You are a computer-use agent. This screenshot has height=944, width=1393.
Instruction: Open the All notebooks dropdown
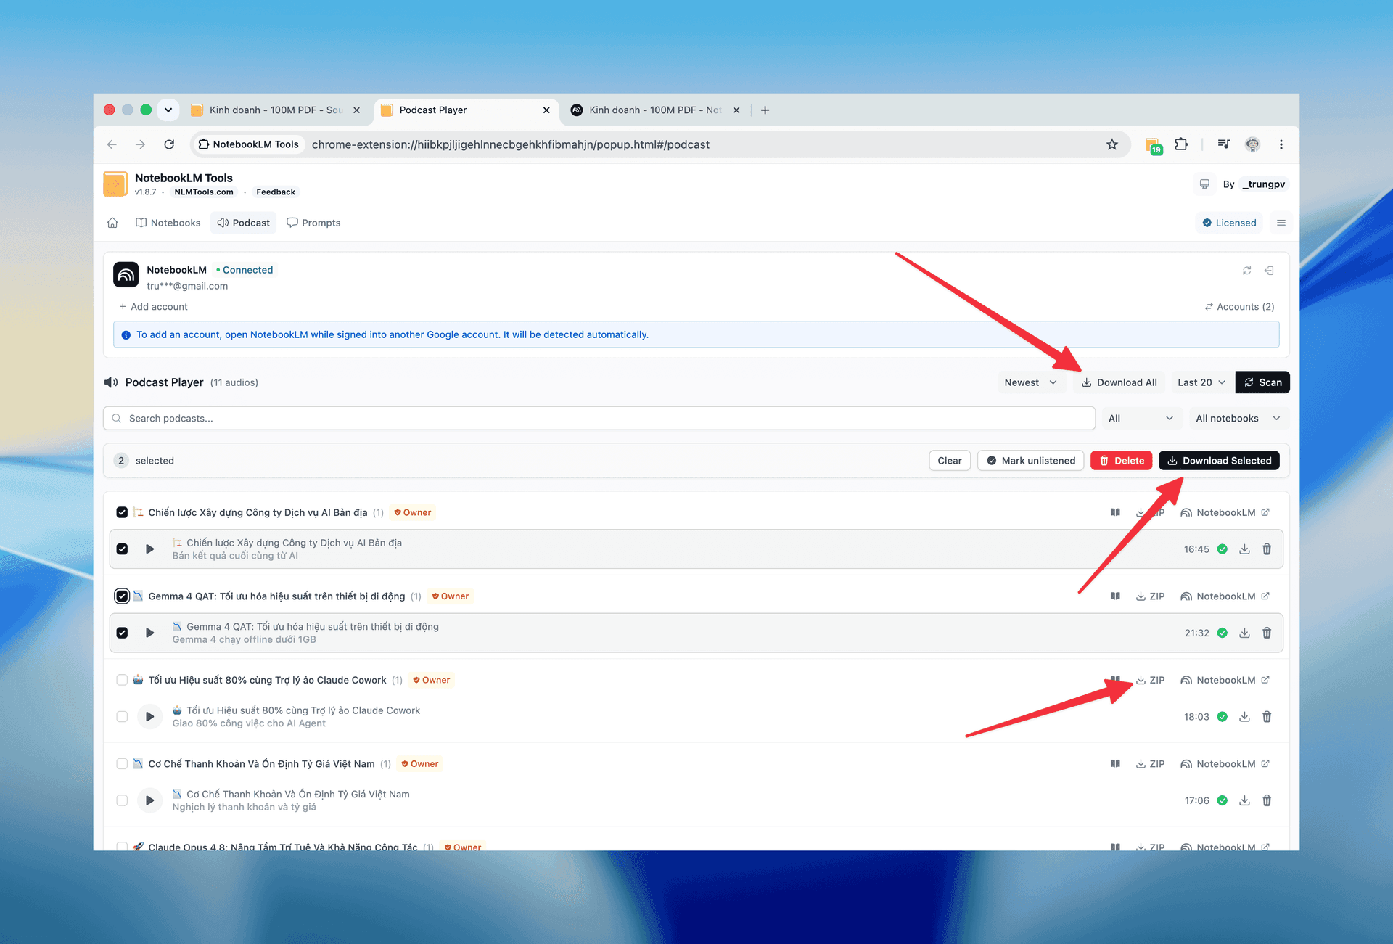point(1238,418)
